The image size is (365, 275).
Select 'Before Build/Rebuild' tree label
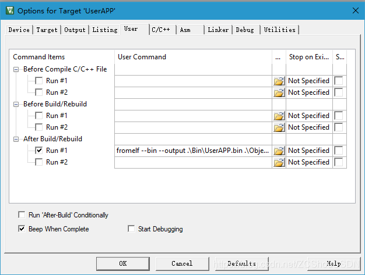click(55, 104)
